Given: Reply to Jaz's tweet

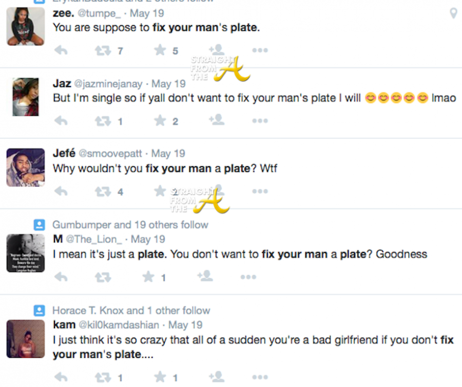Looking at the screenshot, I should pos(61,121).
